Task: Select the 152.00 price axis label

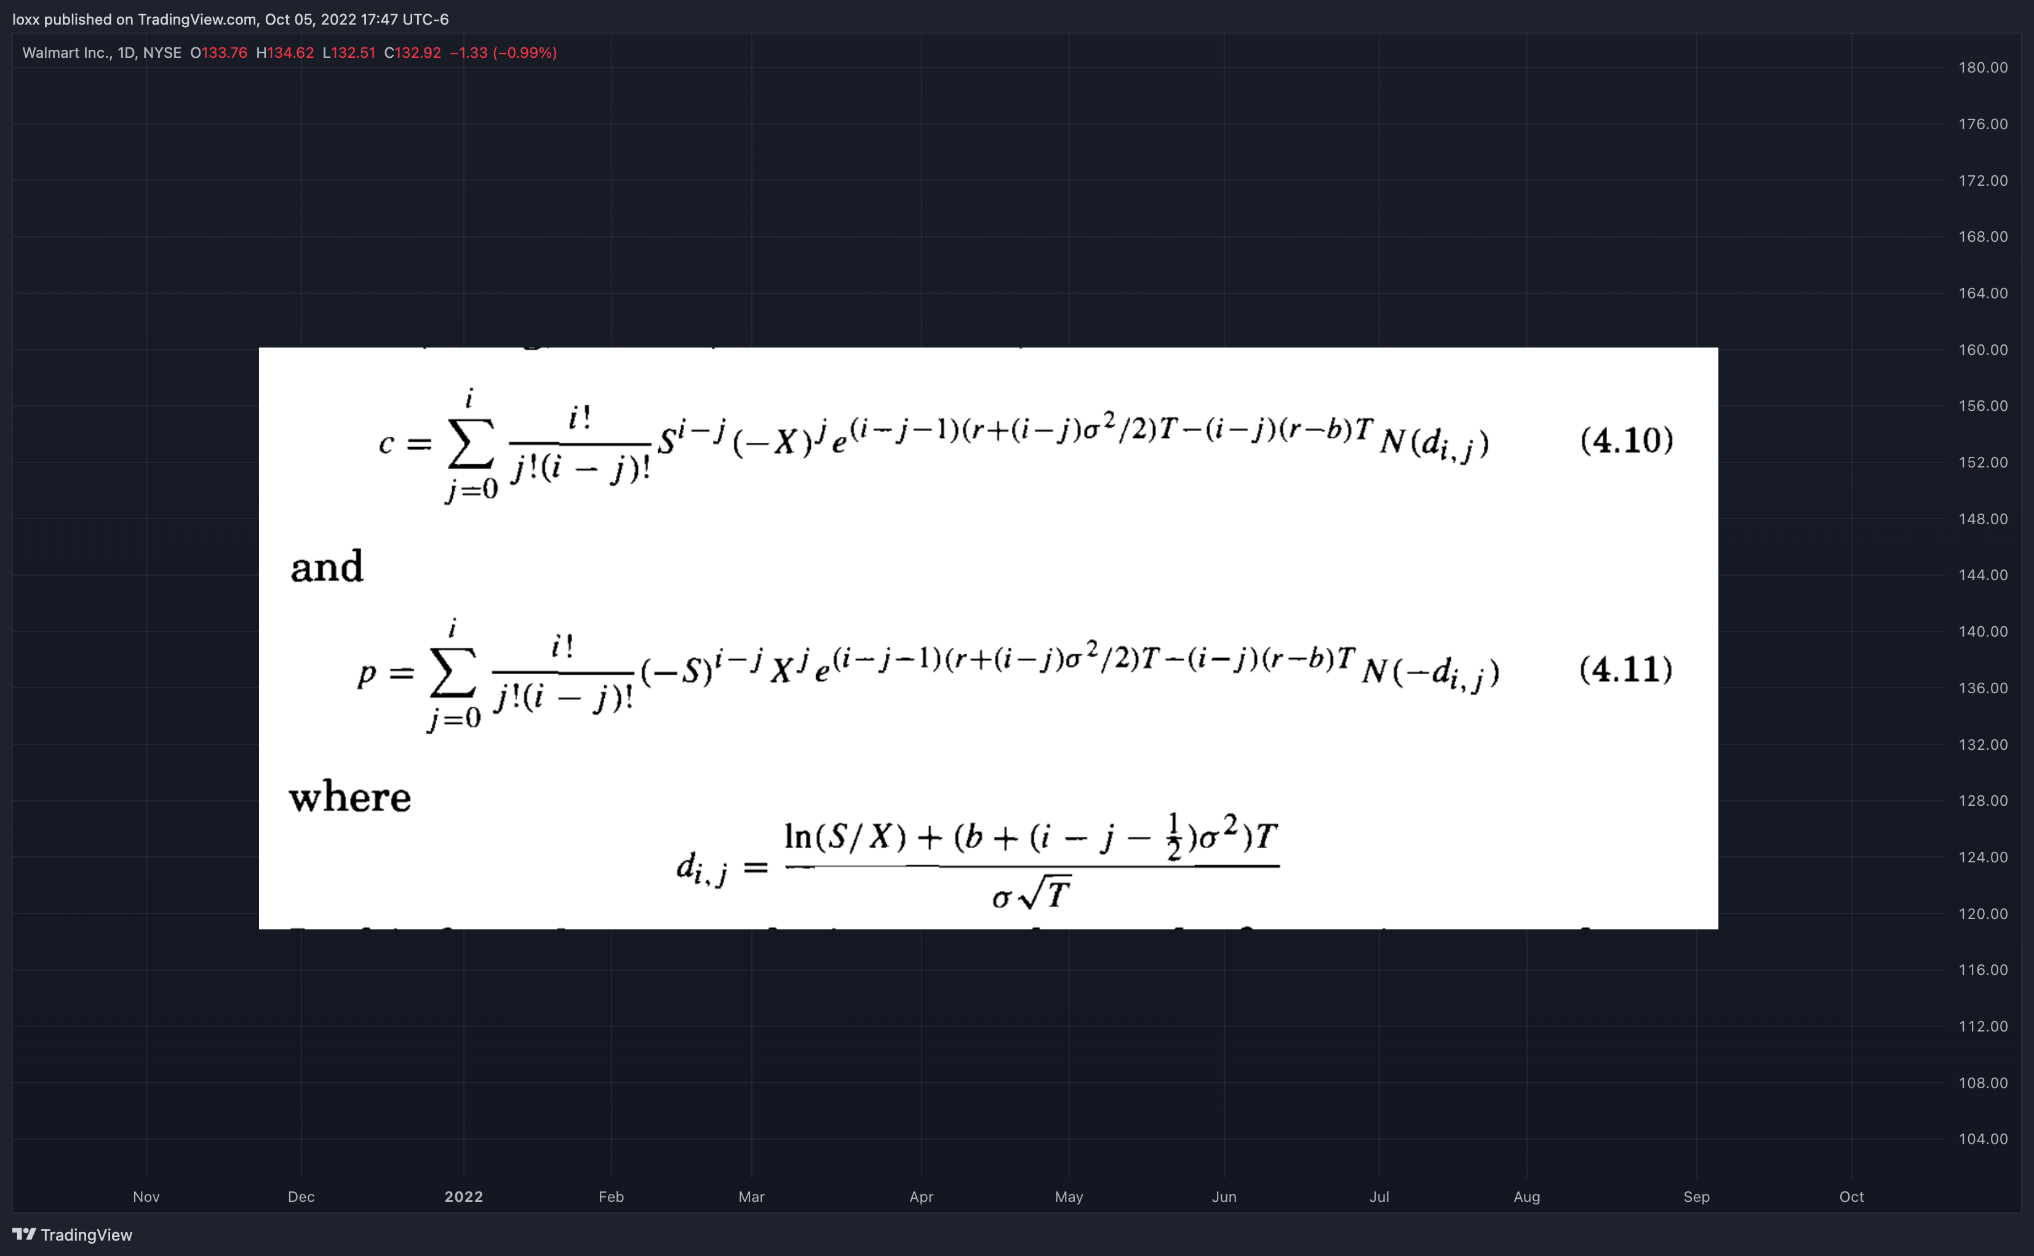Action: point(1982,462)
